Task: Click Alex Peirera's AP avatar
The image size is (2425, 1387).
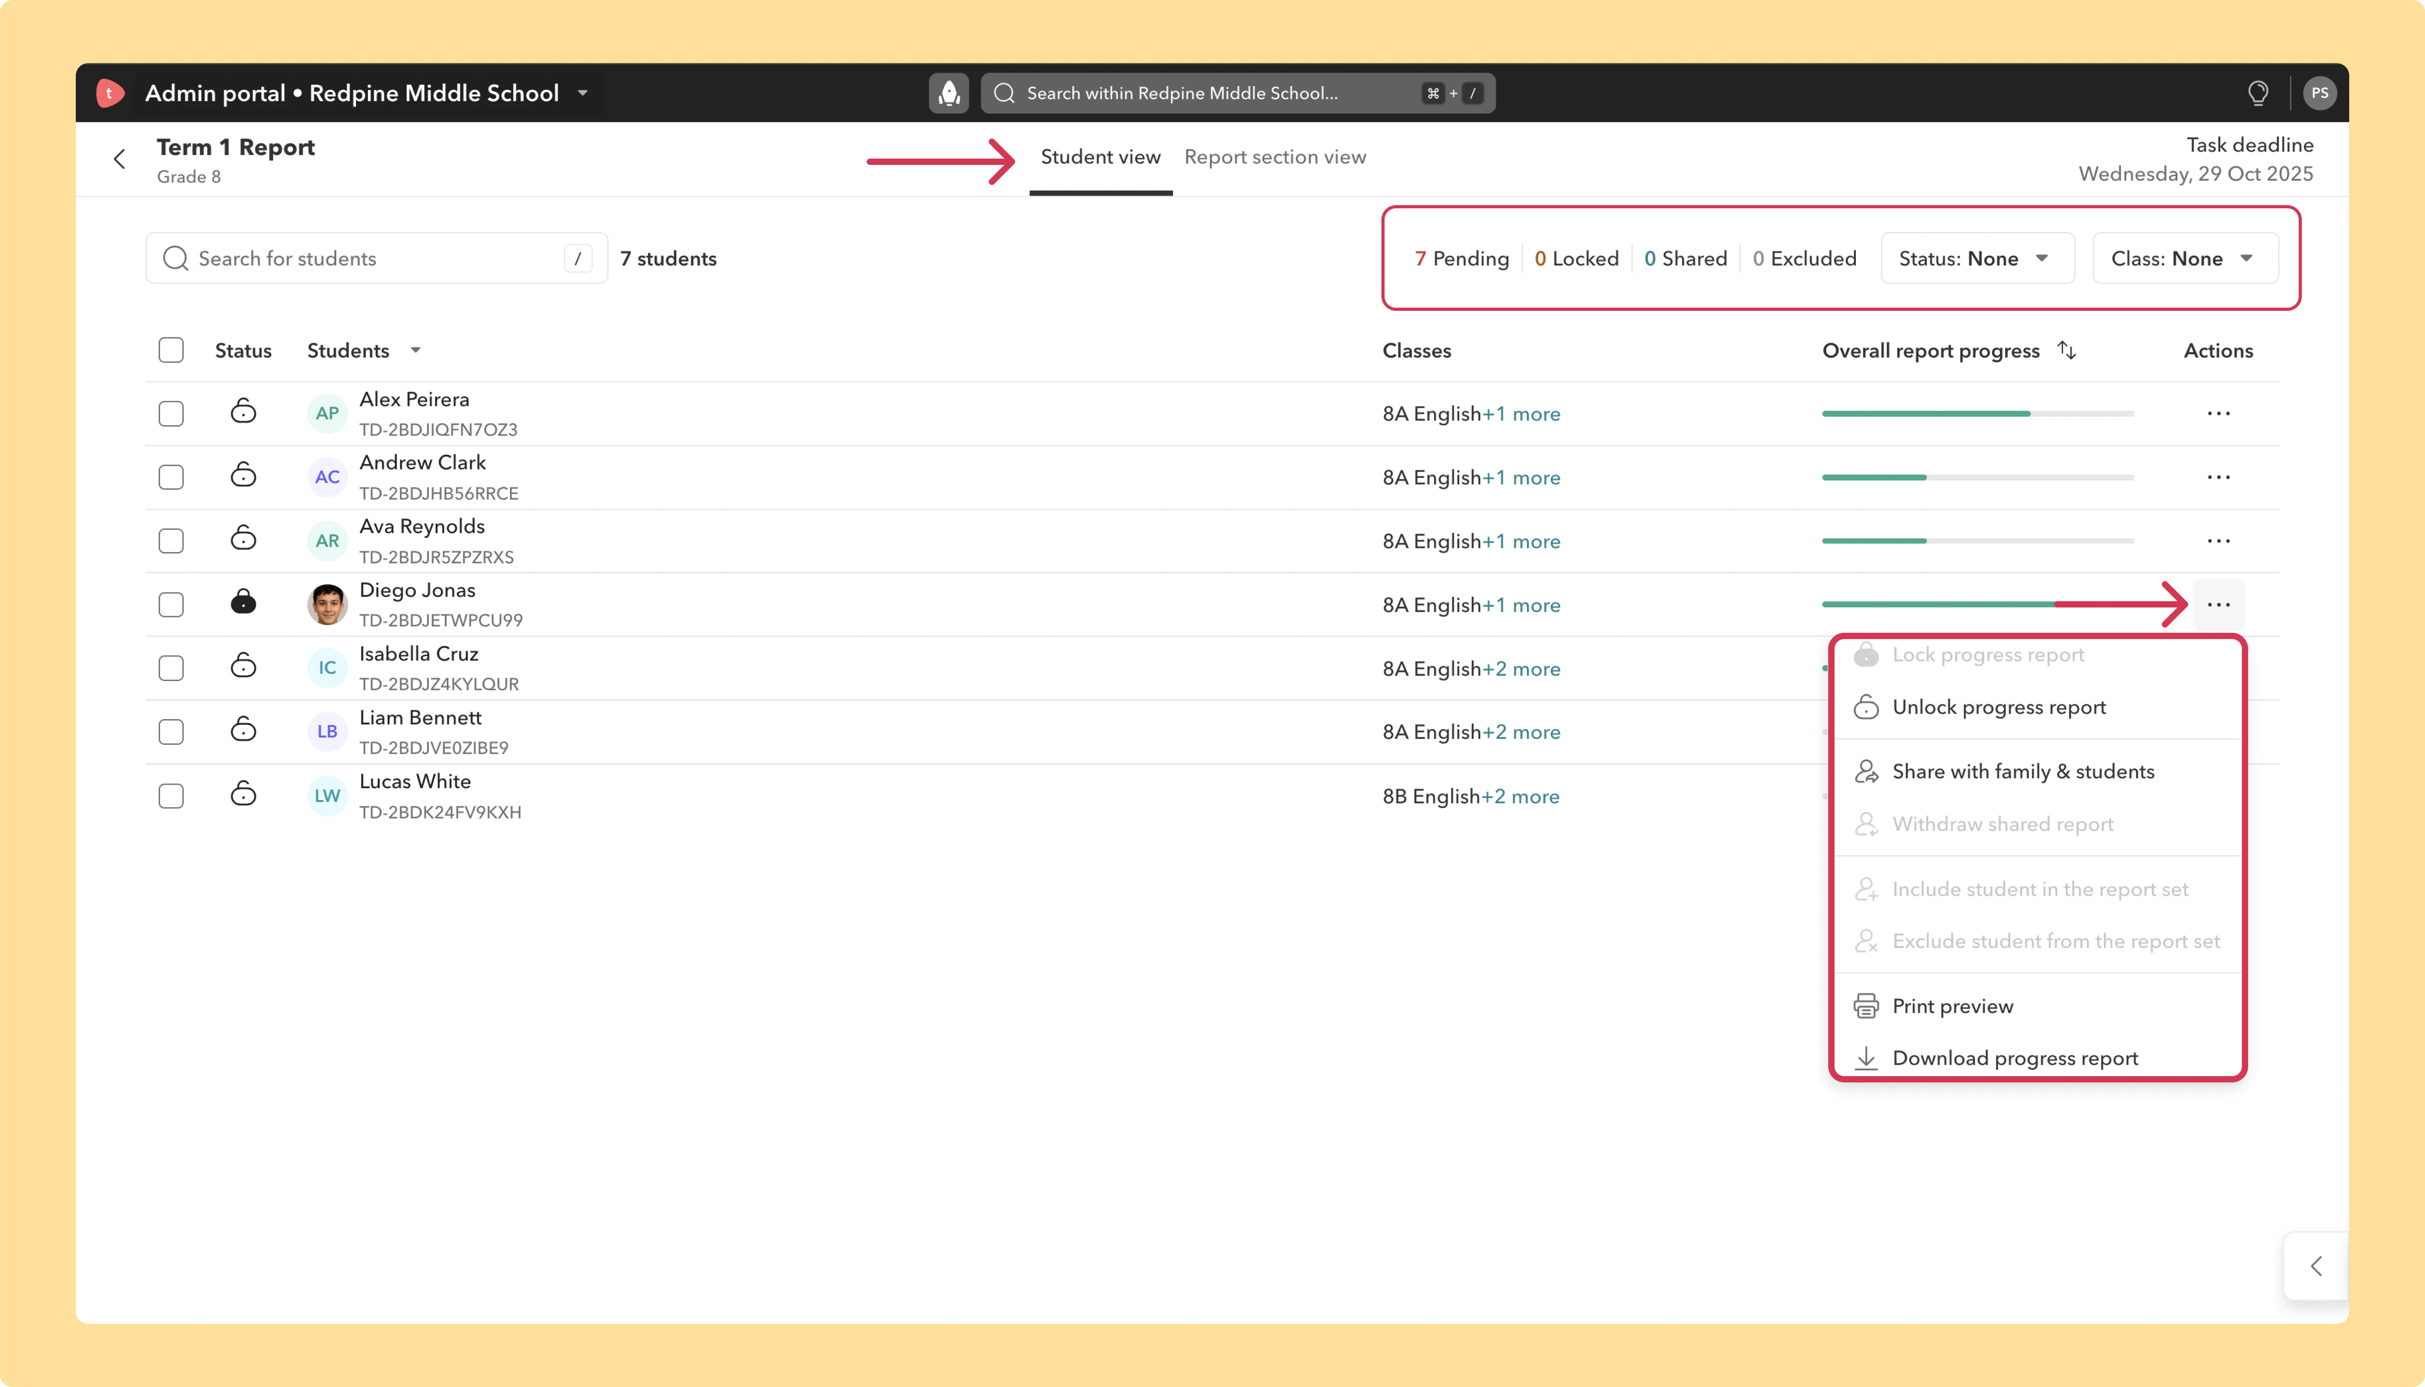Action: click(x=327, y=413)
